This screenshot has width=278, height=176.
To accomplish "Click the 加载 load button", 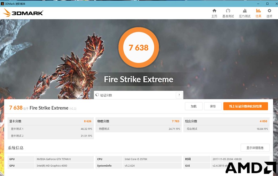I will click(194, 106).
